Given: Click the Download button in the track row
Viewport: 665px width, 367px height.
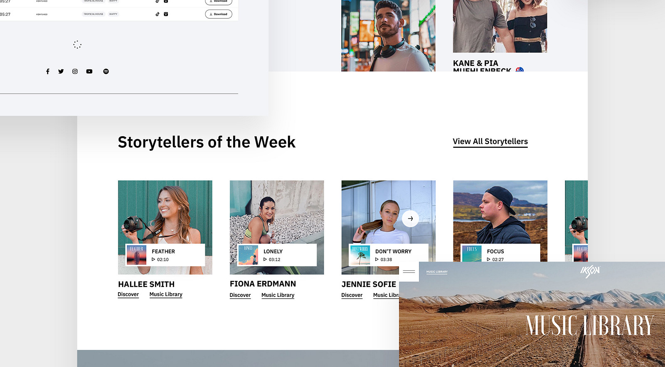Looking at the screenshot, I should tap(219, 14).
